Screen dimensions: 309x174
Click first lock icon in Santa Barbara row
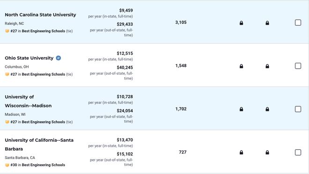point(241,152)
